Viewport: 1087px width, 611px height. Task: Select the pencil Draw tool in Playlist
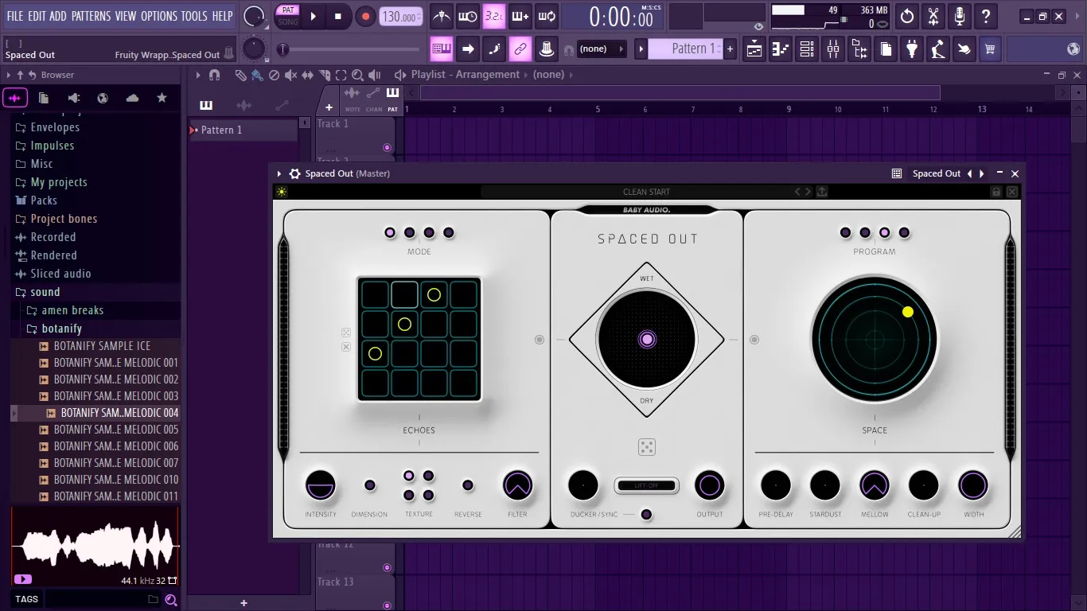240,75
